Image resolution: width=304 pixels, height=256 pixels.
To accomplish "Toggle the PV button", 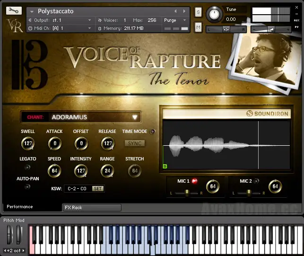I will click(x=296, y=27).
